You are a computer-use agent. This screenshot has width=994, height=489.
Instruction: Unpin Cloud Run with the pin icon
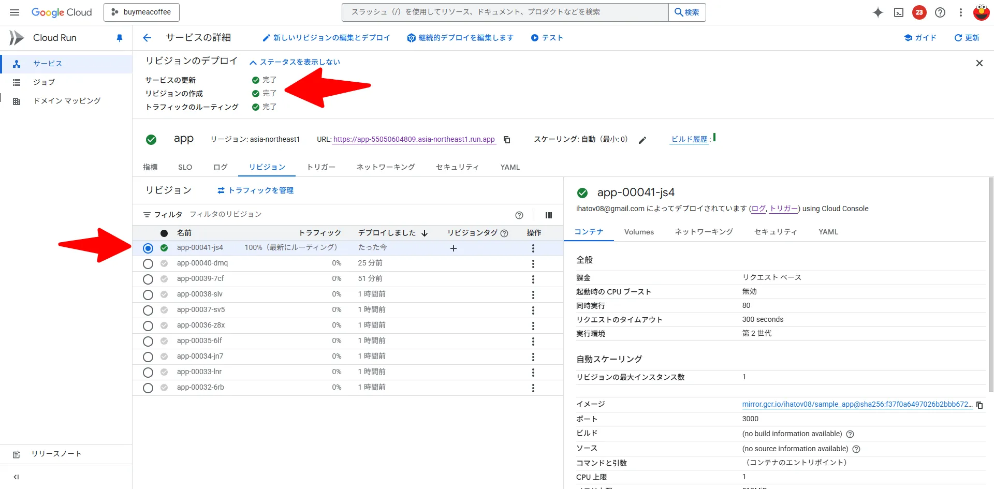[120, 38]
